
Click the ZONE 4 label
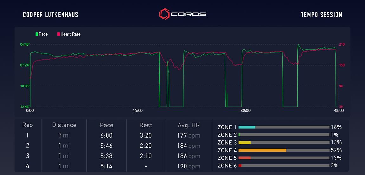(227, 150)
